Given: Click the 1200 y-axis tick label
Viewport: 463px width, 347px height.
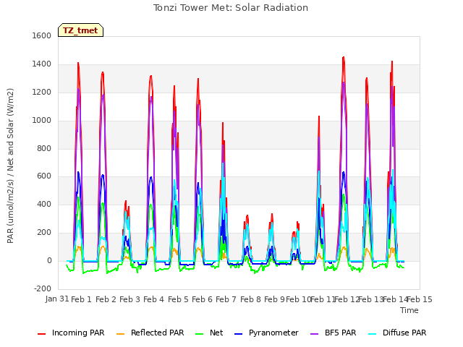Looking at the screenshot, I should coord(42,93).
